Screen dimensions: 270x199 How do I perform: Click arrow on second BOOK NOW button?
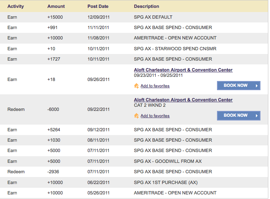(x=257, y=115)
